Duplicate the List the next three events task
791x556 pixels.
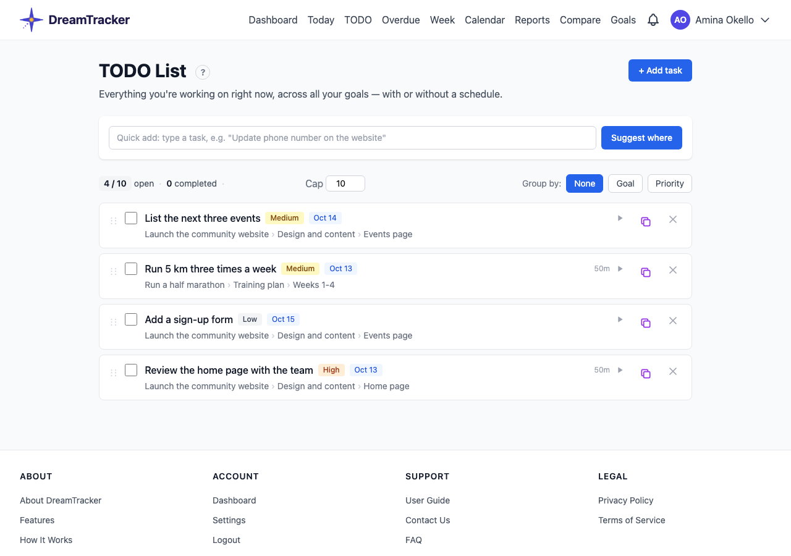coord(646,221)
